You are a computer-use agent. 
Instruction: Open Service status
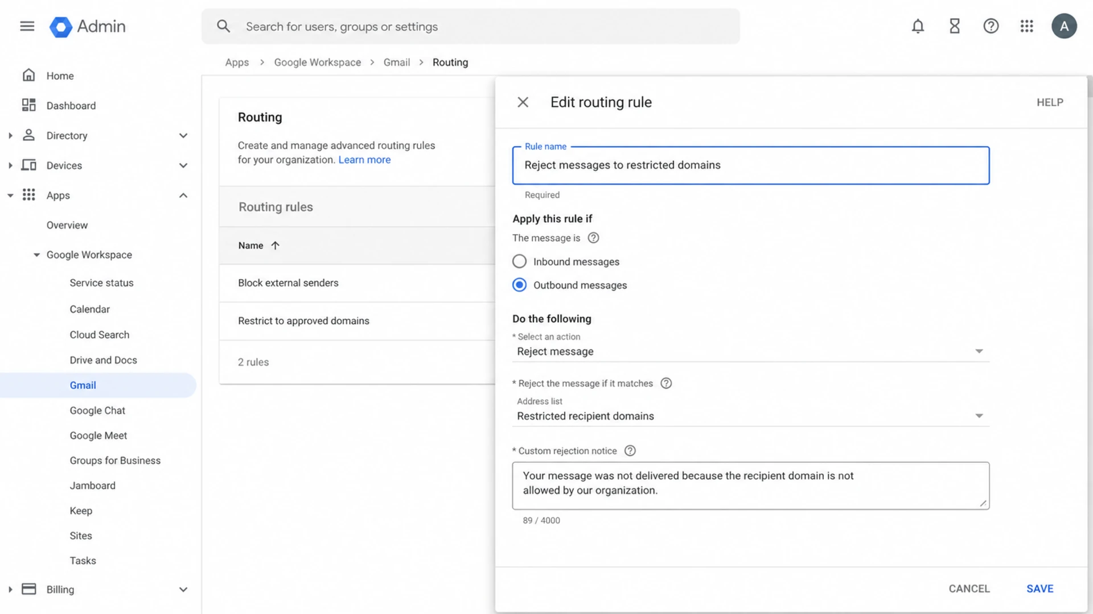[x=101, y=283]
